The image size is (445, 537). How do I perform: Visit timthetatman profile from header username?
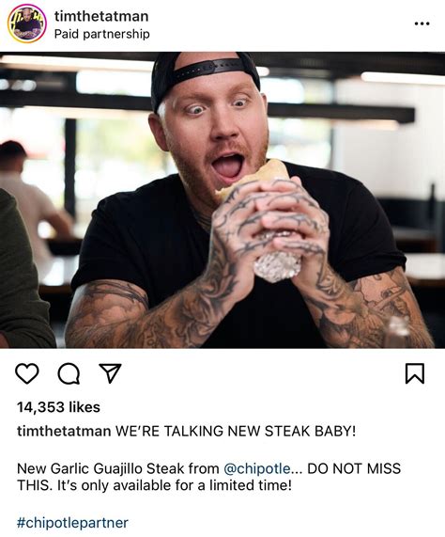(x=101, y=16)
